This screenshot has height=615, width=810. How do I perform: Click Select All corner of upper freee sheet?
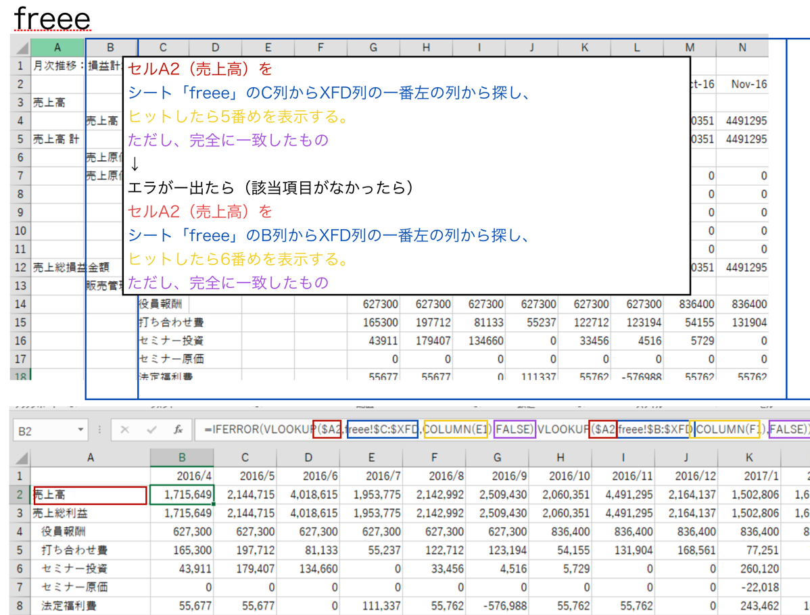coord(21,47)
